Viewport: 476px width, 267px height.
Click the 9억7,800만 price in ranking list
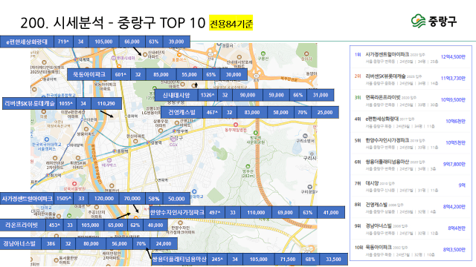click(x=454, y=165)
